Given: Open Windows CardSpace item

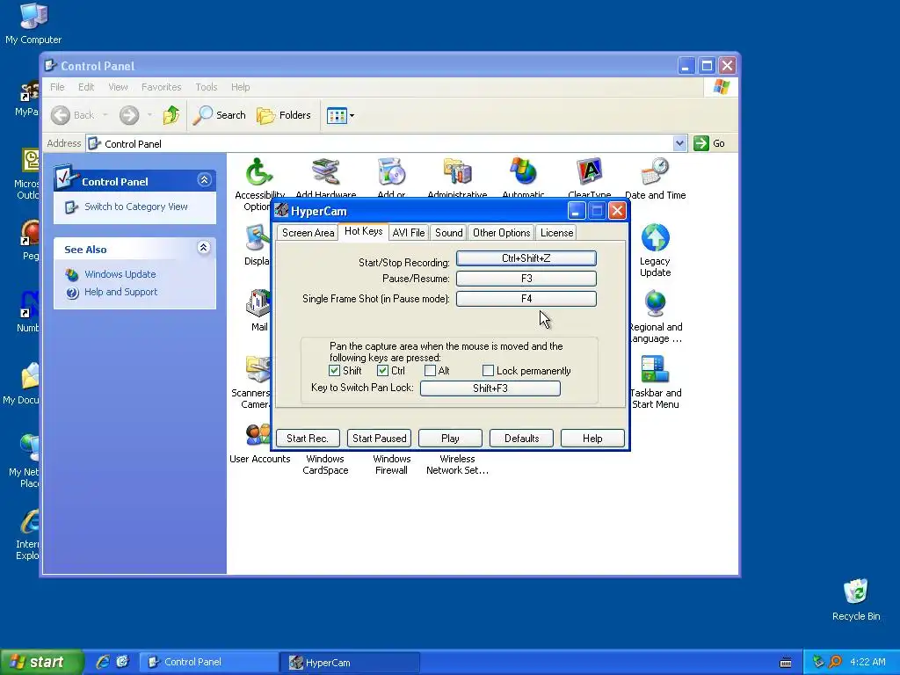Looking at the screenshot, I should tap(325, 464).
